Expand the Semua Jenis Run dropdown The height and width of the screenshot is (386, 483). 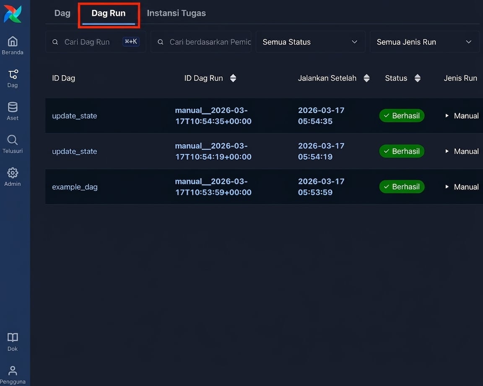tap(424, 42)
